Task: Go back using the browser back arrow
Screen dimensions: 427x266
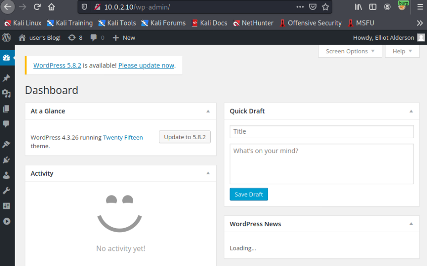Action: point(8,7)
